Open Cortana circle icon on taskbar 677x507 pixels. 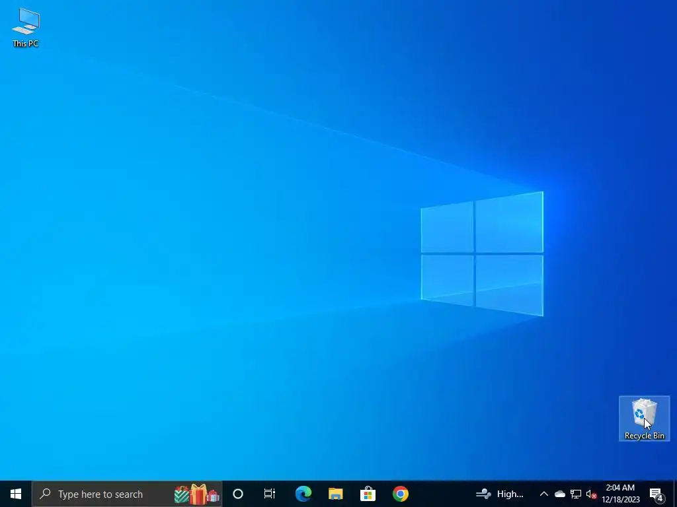[x=238, y=494]
